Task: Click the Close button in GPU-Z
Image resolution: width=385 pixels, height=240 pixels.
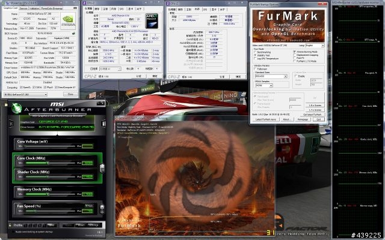Action: point(70,94)
